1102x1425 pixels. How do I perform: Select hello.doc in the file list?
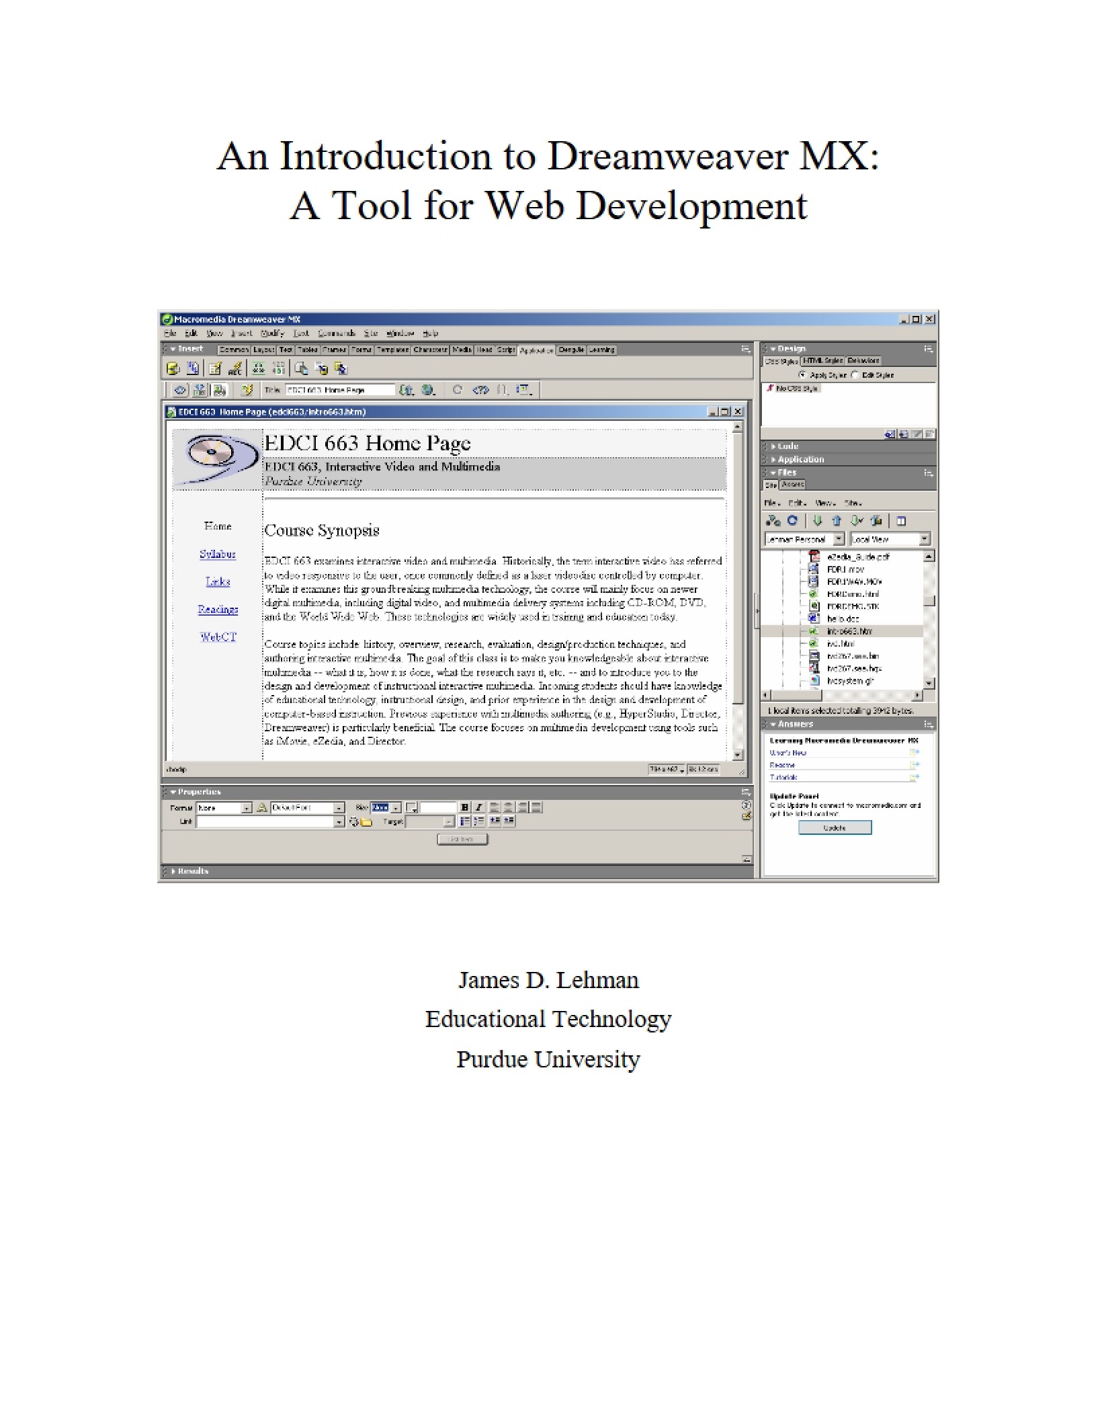[x=843, y=618]
